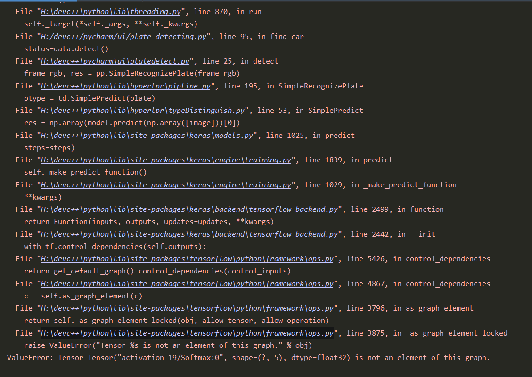Select the 'steps=steps)' code line

[x=49, y=148]
